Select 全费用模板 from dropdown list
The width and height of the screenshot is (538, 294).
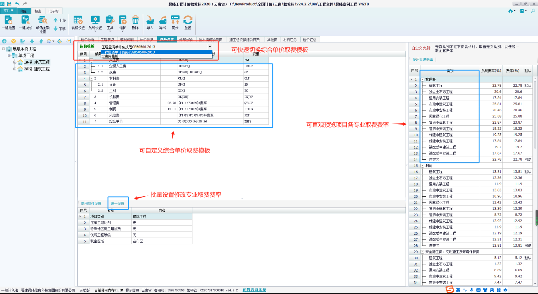click(x=110, y=56)
